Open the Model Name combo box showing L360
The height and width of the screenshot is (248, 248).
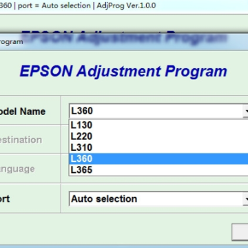[x=158, y=112]
